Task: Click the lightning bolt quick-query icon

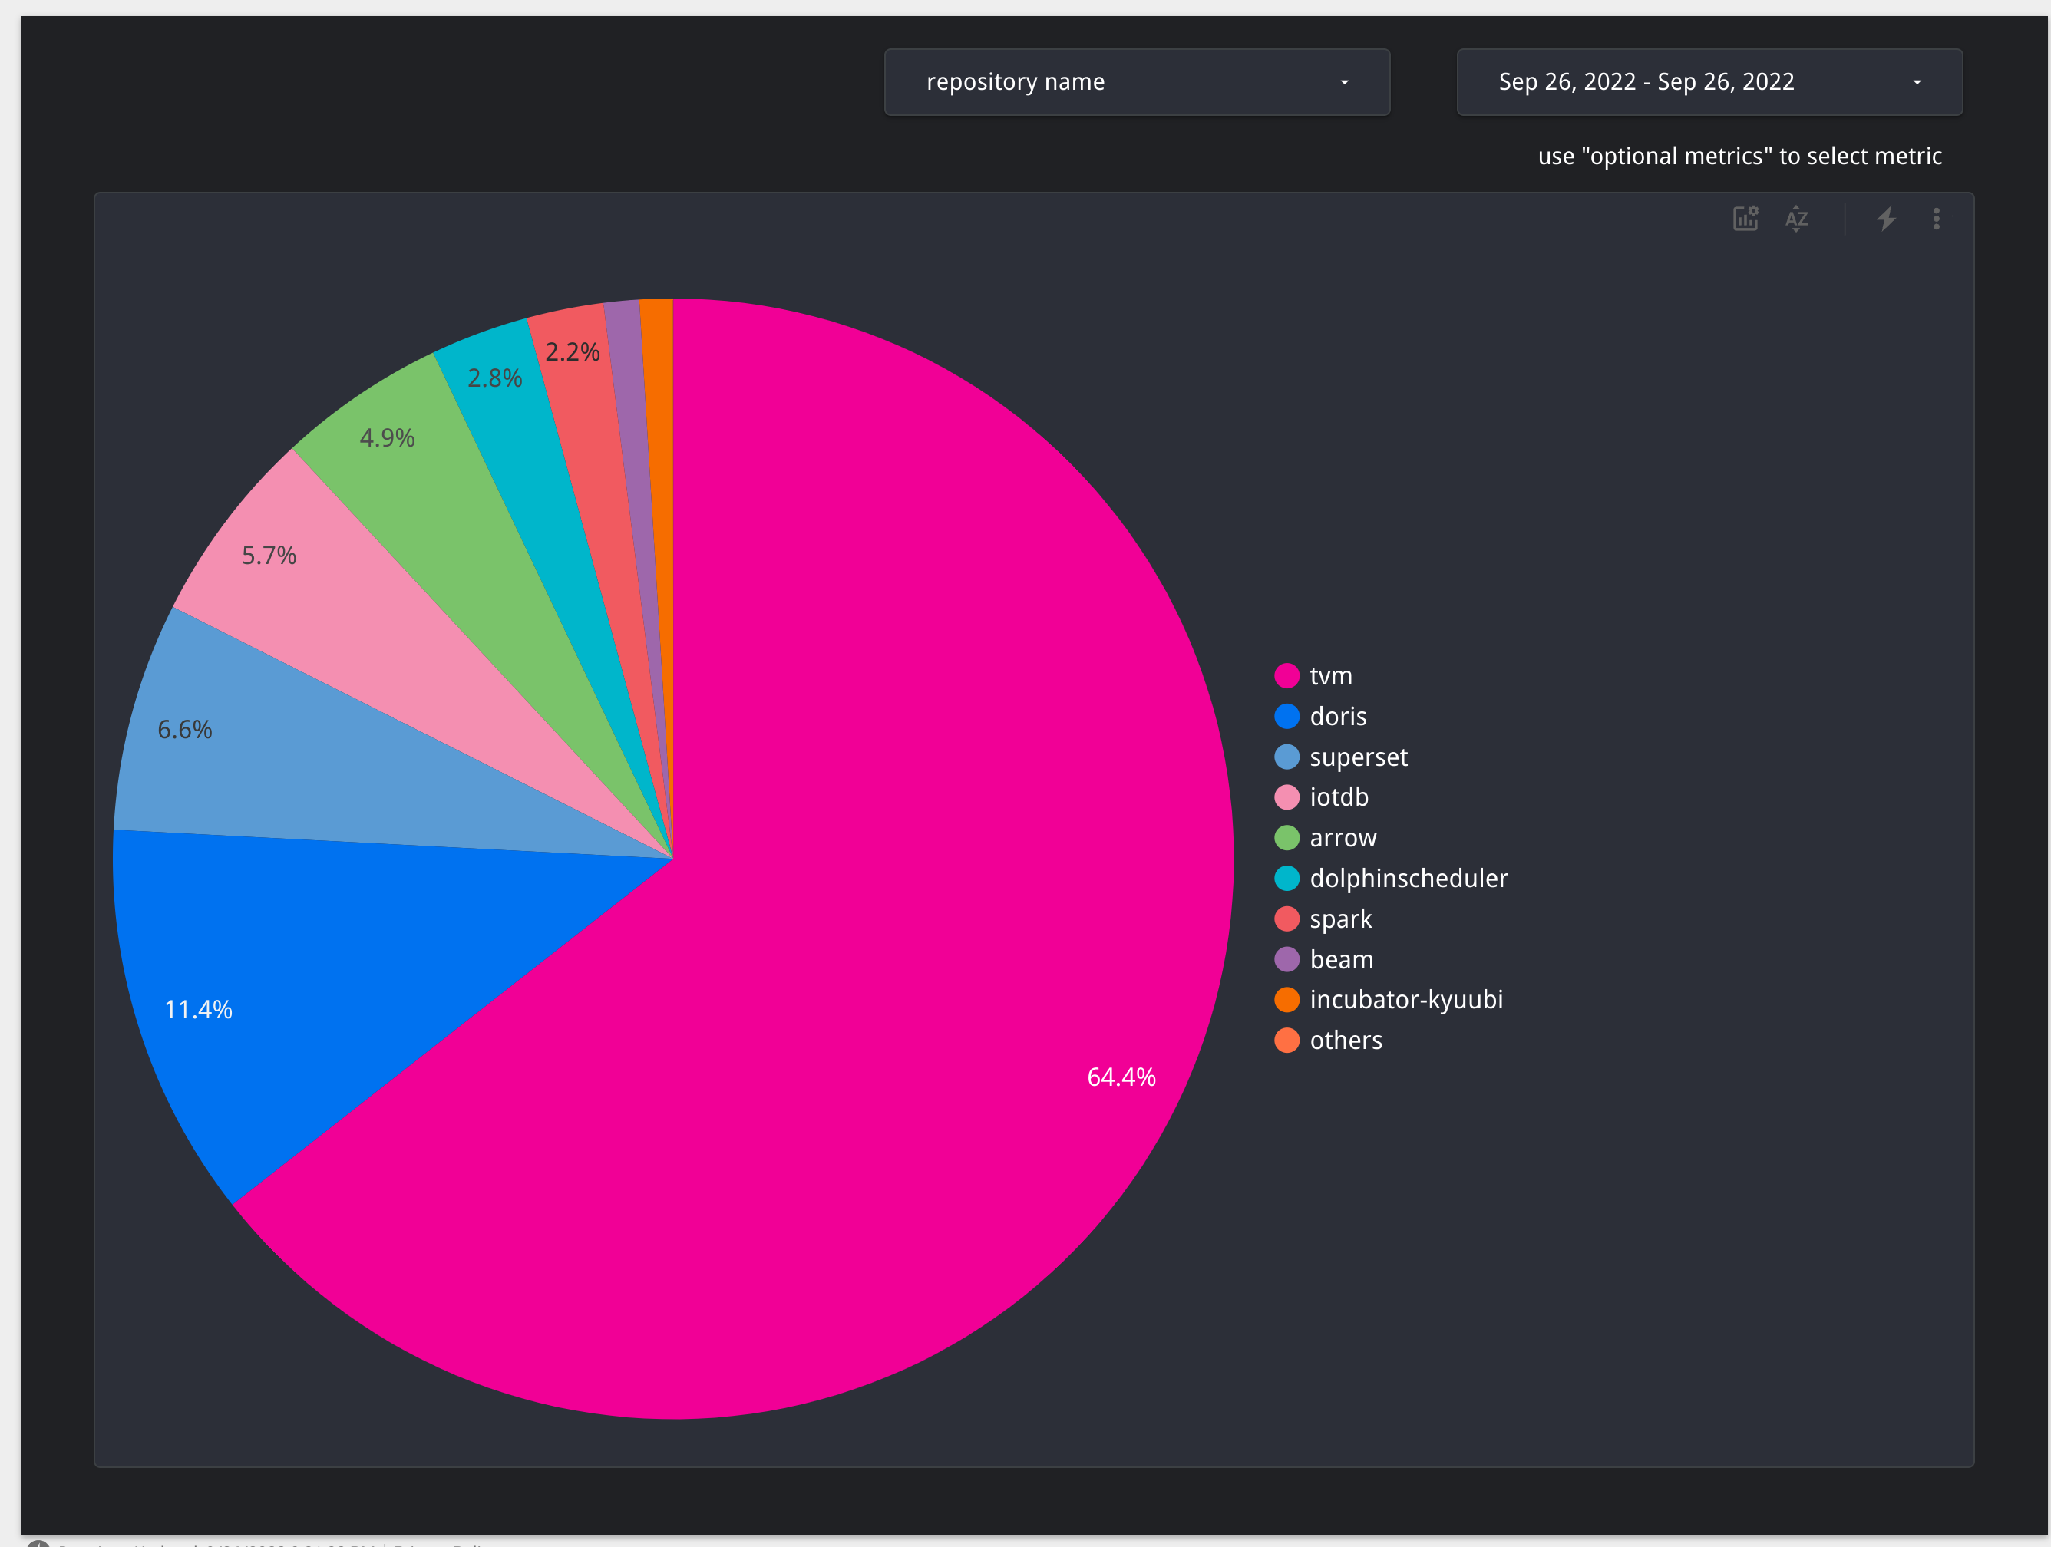Action: click(1886, 219)
